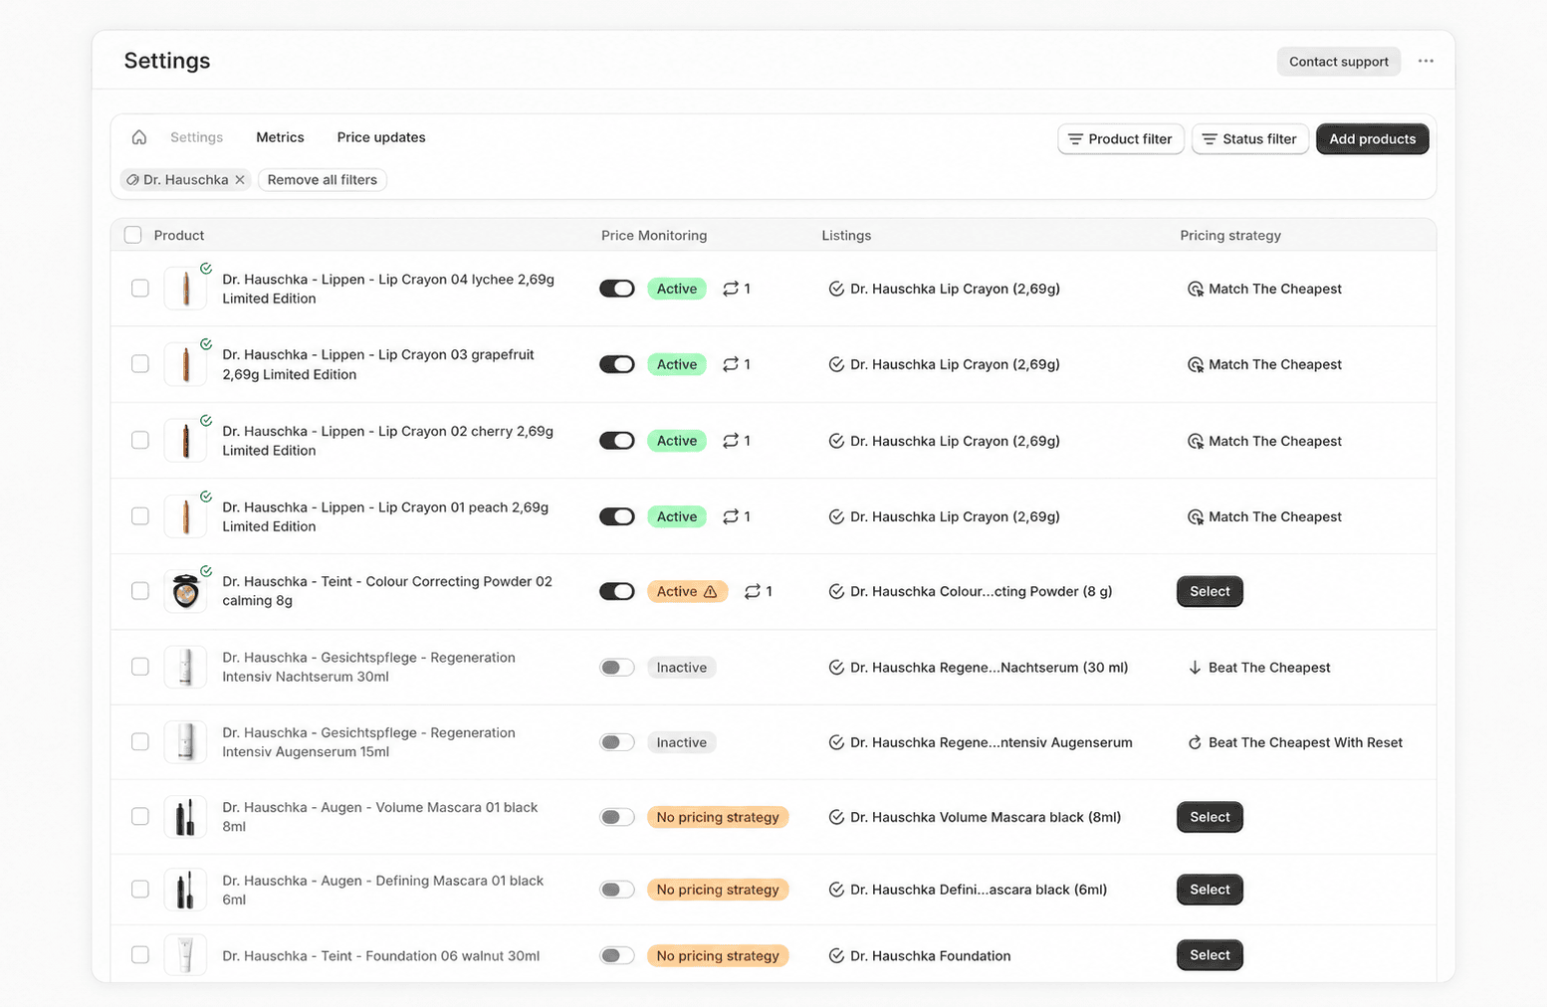Turn on monitoring for Regeneration Intensiv Nachtserum 30ml
The image size is (1547, 1007).
[x=617, y=668]
